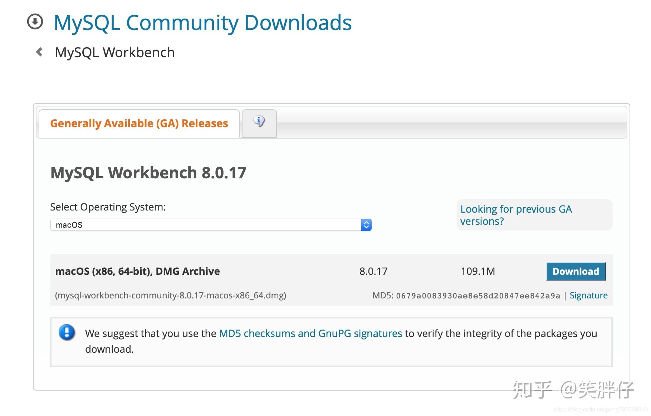651x416 pixels.
Task: Click the macOS (x86, 64-bit), DMG Archive row
Action: tap(137, 271)
